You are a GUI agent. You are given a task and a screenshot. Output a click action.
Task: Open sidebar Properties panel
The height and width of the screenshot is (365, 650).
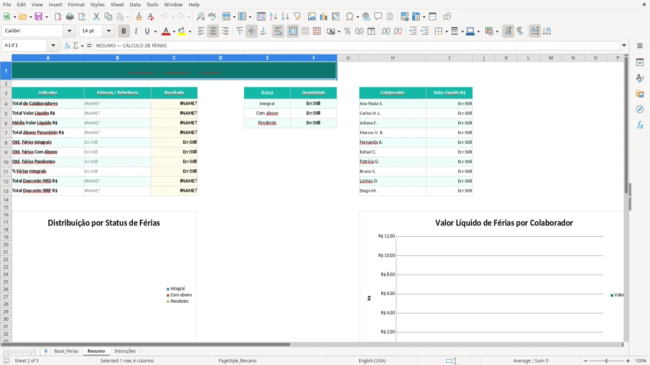pyautogui.click(x=640, y=63)
